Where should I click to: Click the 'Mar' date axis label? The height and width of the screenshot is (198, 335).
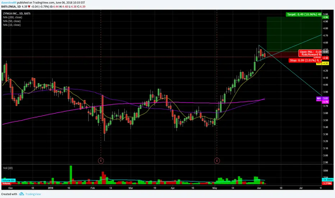(x=130, y=188)
